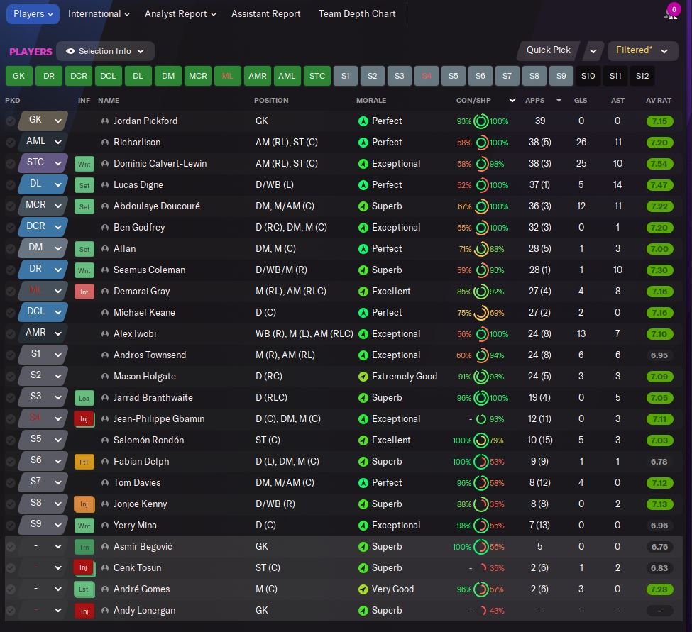Toggle selection checkmark for Seamus Coleman
The height and width of the screenshot is (632, 692).
point(11,270)
